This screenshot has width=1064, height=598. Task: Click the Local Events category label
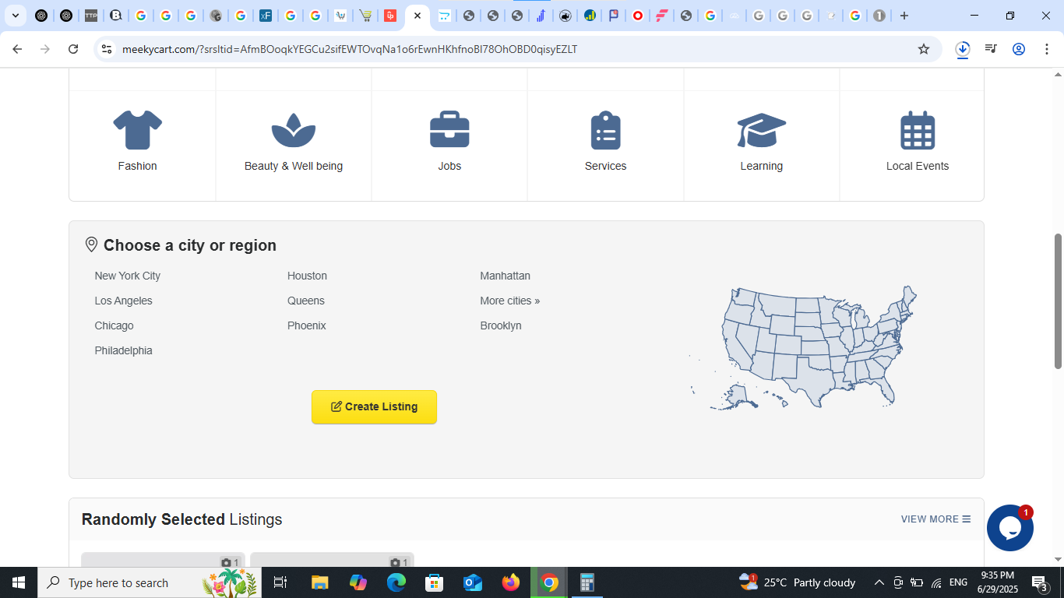click(918, 166)
